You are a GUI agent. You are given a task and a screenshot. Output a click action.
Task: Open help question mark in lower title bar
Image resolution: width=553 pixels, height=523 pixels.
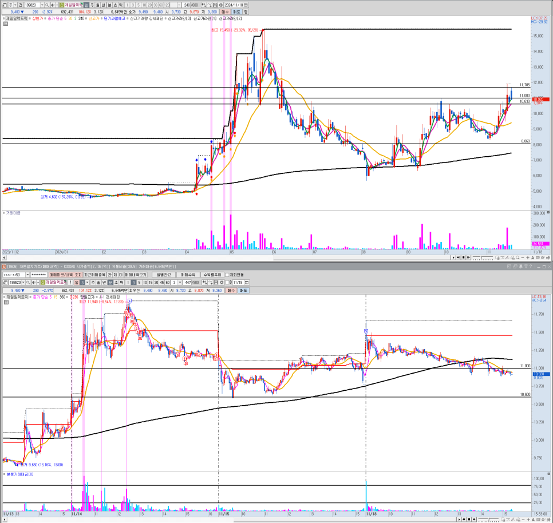531,267
